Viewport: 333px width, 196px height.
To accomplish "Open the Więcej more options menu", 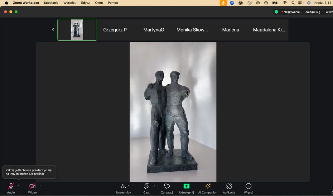I will (249, 186).
